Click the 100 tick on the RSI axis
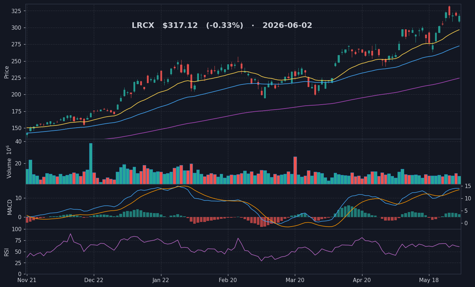475x287 pixels. (16, 229)
